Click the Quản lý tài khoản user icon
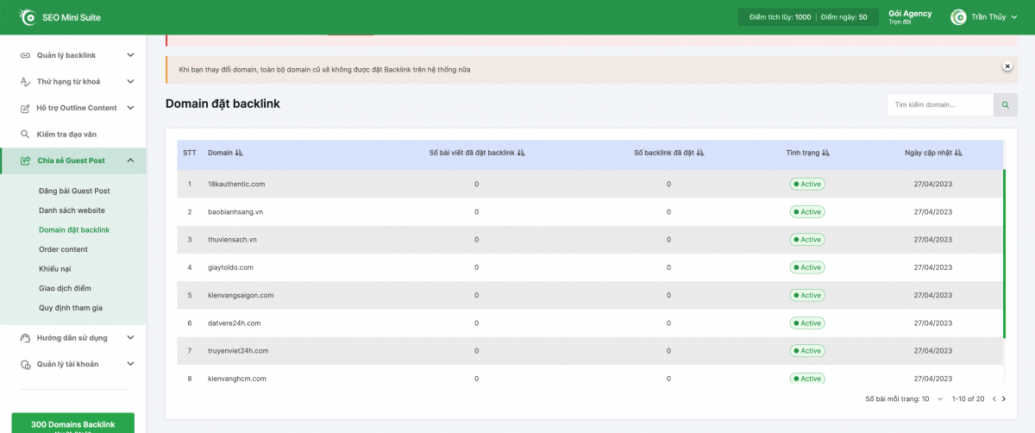 (x=25, y=364)
